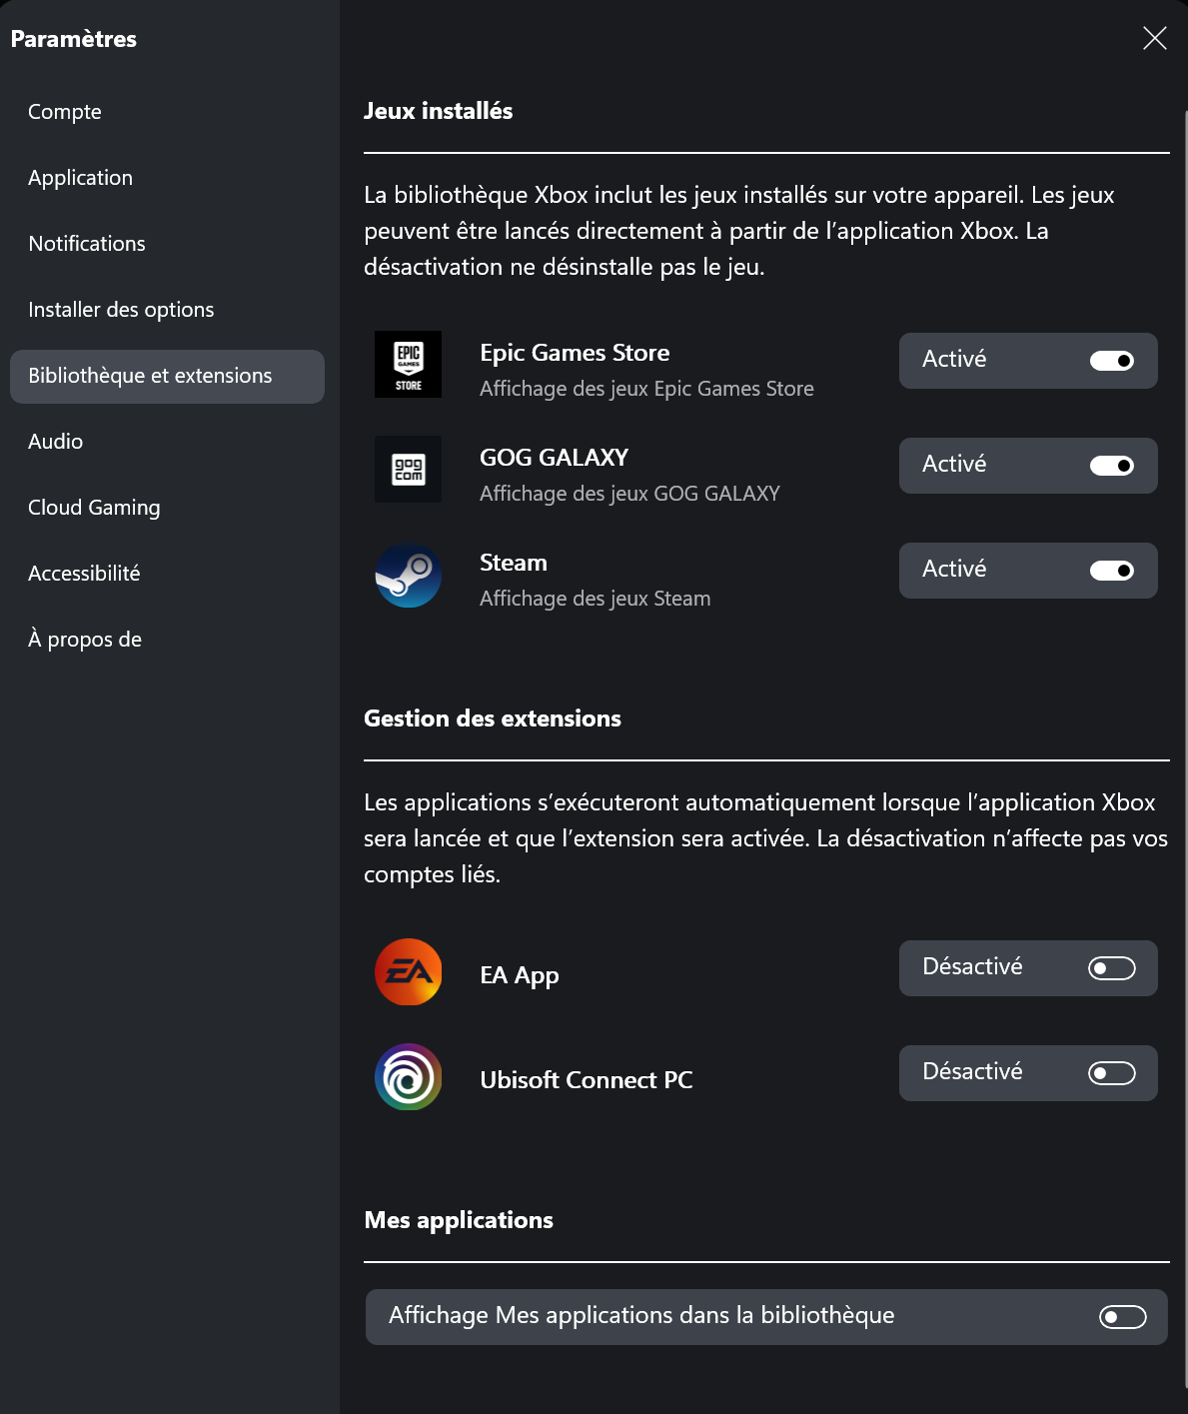Go to Application settings
Viewport: 1188px width, 1414px height.
80,178
